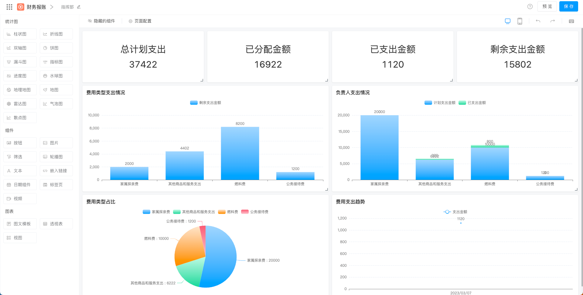Viewport: 583px width, 295px height.
Task: Click the 预览 preview button
Action: (547, 7)
